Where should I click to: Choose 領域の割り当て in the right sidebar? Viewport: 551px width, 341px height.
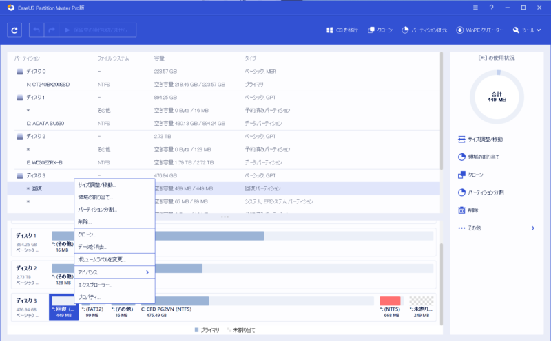pos(479,157)
